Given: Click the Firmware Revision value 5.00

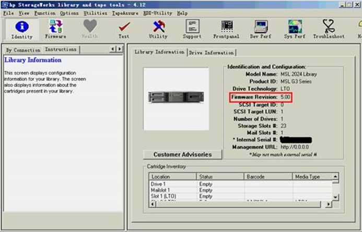Looking at the screenshot, I should (285, 97).
